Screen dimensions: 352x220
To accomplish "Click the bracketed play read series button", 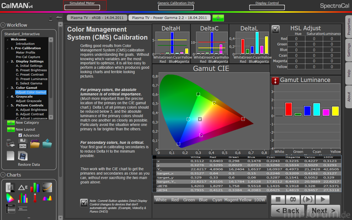I will [x=307, y=199].
